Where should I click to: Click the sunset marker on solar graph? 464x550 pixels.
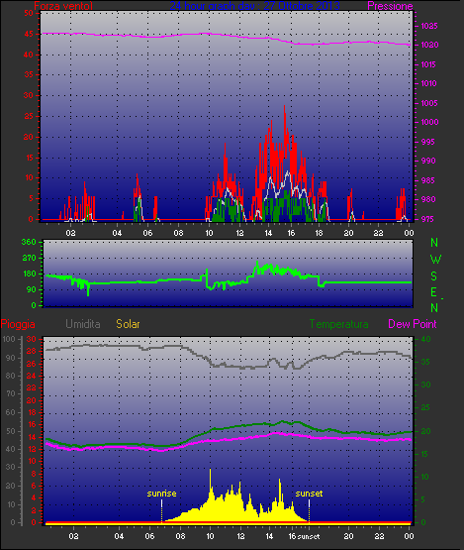309,494
